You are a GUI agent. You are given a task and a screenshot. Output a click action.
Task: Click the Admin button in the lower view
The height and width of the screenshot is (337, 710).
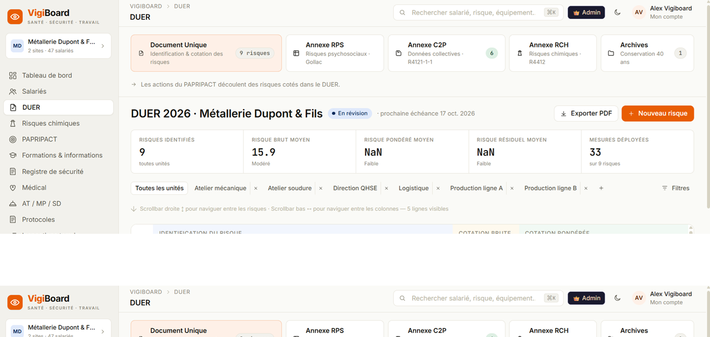tap(586, 298)
